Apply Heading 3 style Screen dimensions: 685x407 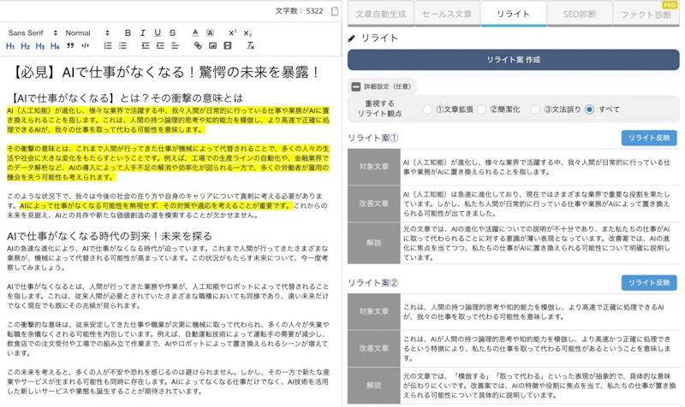pos(40,46)
